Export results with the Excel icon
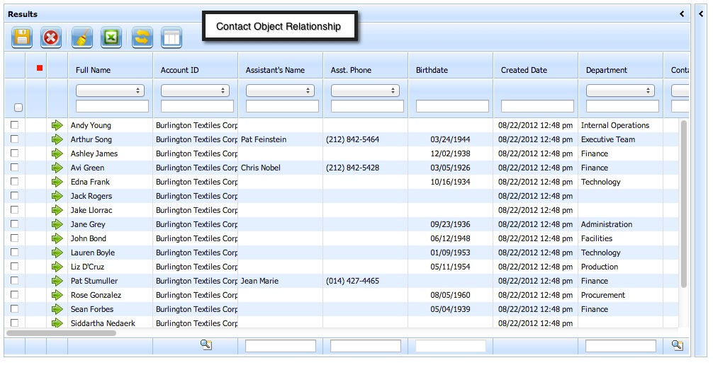 click(111, 37)
